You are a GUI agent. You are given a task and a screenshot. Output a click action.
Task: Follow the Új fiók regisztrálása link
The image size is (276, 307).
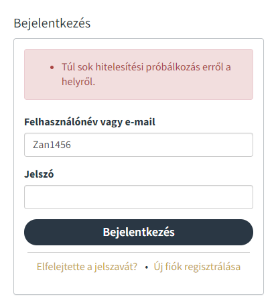[197, 267]
